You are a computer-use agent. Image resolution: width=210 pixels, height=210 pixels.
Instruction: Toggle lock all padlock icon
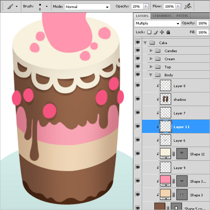coord(168,32)
